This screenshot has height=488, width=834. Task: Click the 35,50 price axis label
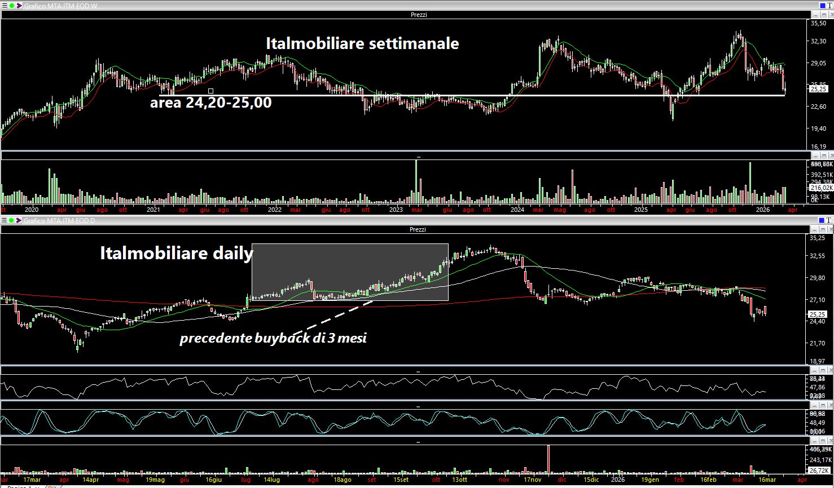[818, 23]
